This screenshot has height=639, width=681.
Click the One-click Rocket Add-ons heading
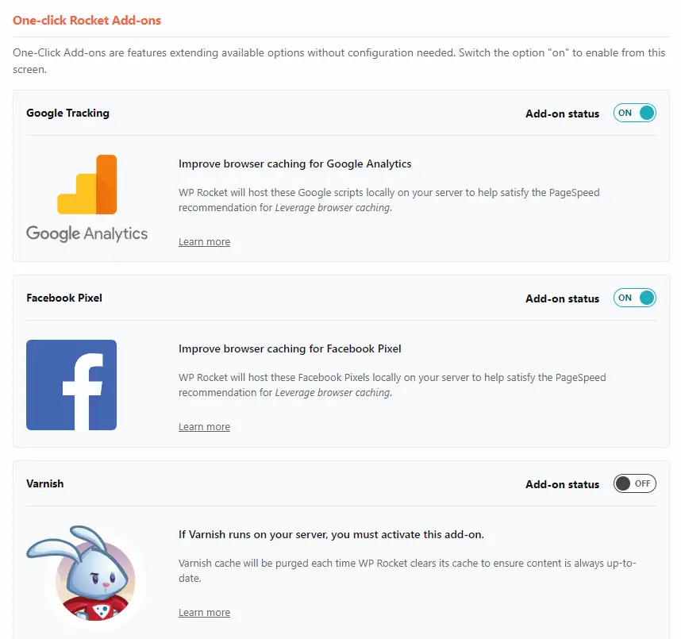pos(87,21)
